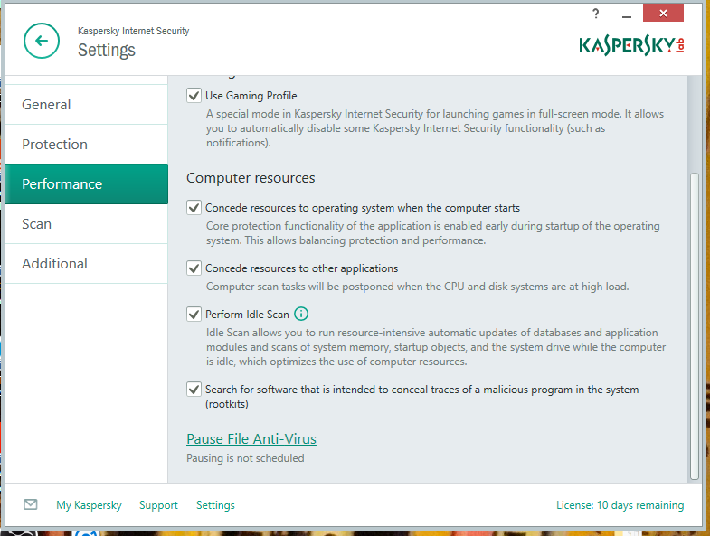Click the Kaspersky Internet Security title text
710x536 pixels.
(133, 31)
